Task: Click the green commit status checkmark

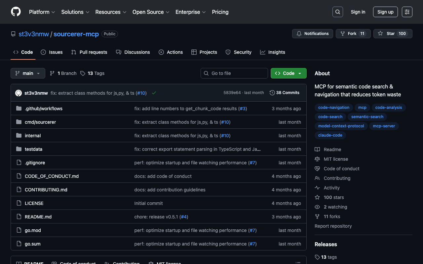Action: point(154,93)
